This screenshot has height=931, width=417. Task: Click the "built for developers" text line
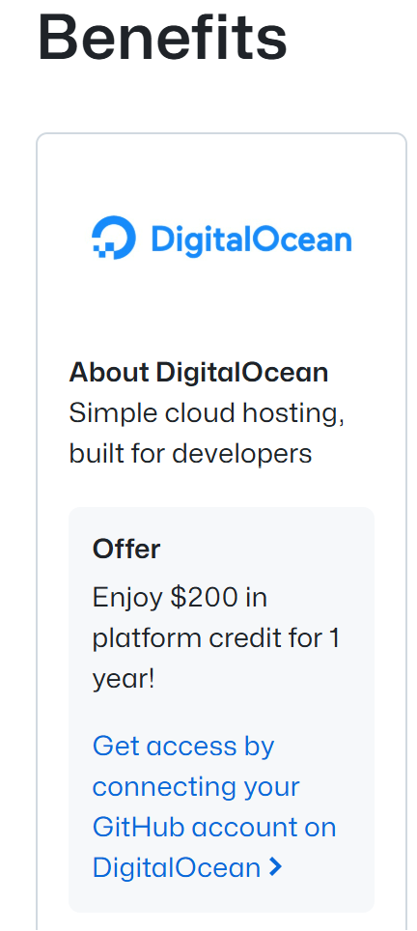click(190, 454)
